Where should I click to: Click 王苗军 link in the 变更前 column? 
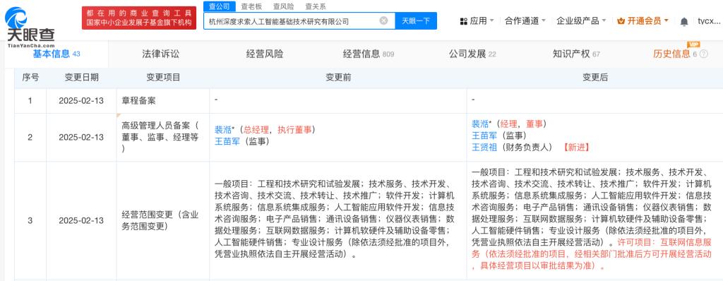227,142
